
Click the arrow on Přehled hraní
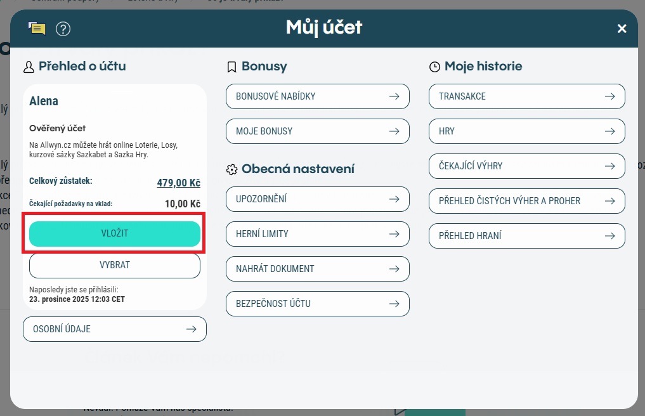click(x=609, y=236)
